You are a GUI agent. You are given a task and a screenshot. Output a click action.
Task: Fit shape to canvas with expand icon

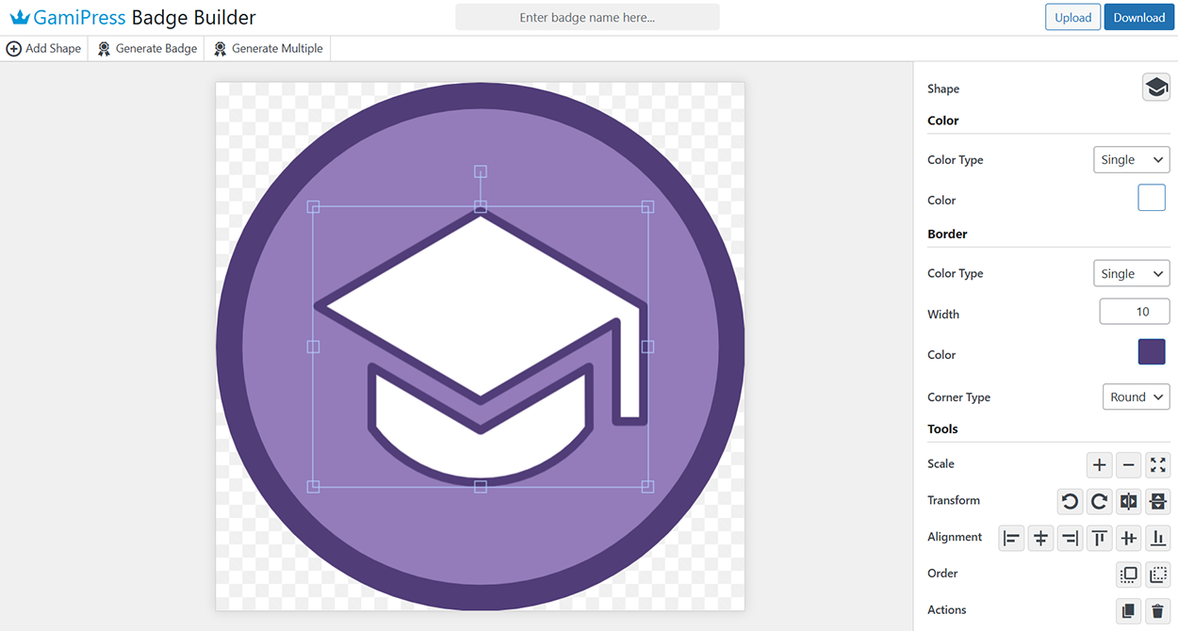click(x=1157, y=464)
